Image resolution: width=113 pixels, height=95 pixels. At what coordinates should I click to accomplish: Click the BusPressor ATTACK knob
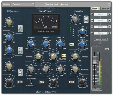click(x=38, y=57)
